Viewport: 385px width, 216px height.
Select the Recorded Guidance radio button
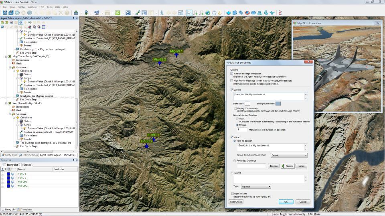(x=235, y=161)
